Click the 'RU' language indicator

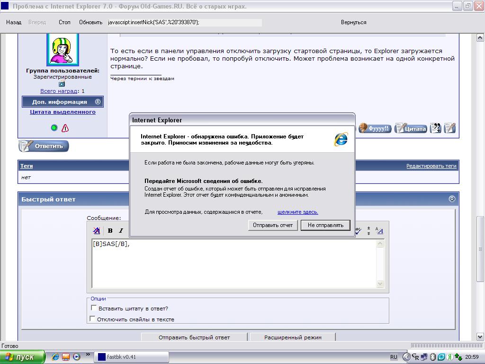[394, 357]
